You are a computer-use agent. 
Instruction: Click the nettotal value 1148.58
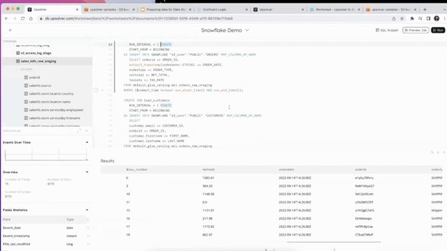click(x=208, y=194)
